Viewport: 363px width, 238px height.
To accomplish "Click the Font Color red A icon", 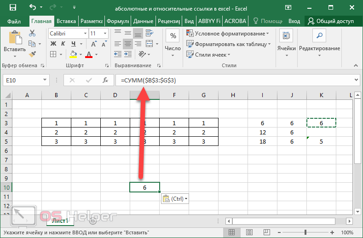I will [89, 54].
